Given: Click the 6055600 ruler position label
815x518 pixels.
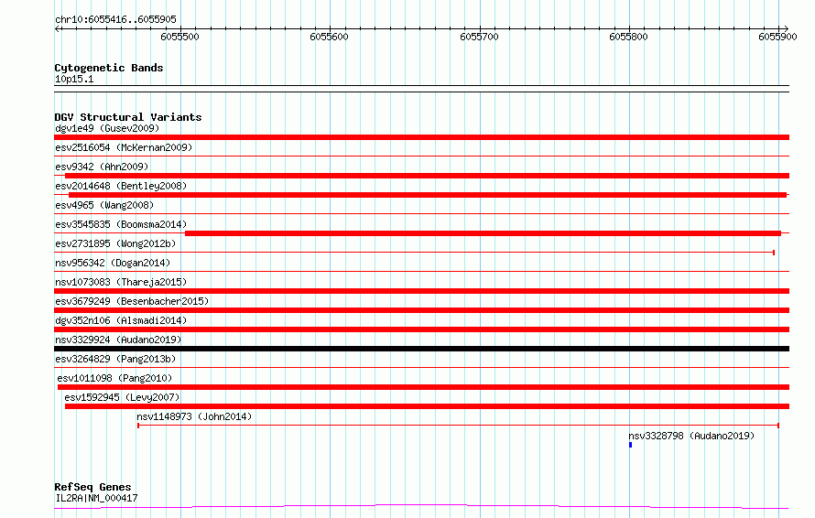Looking at the screenshot, I should 329,37.
